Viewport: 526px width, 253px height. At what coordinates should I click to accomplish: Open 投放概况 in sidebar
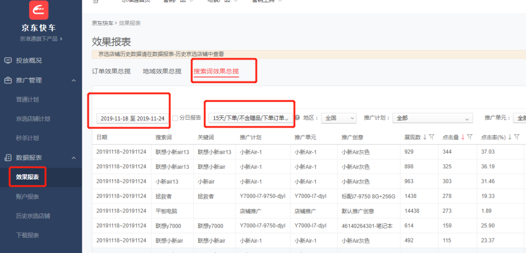pyautogui.click(x=29, y=61)
